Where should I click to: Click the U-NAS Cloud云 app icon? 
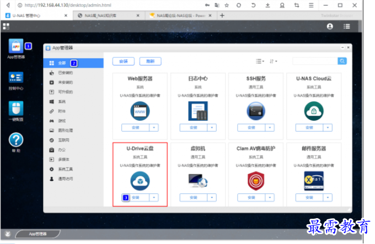pos(314,111)
